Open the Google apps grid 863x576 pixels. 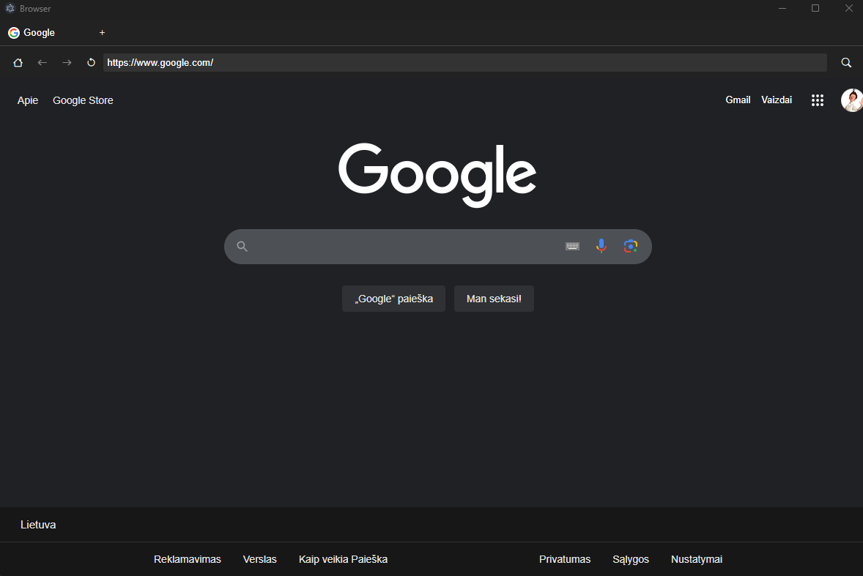coord(818,100)
